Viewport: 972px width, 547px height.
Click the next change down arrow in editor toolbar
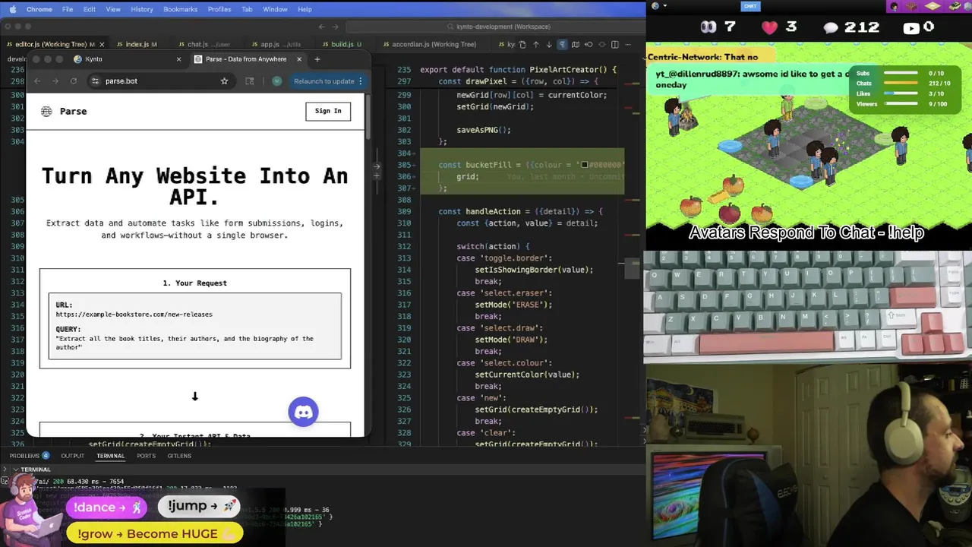(x=549, y=44)
